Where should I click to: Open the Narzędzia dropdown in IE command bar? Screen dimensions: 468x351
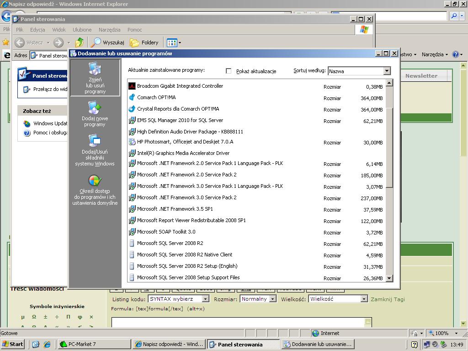tap(435, 54)
